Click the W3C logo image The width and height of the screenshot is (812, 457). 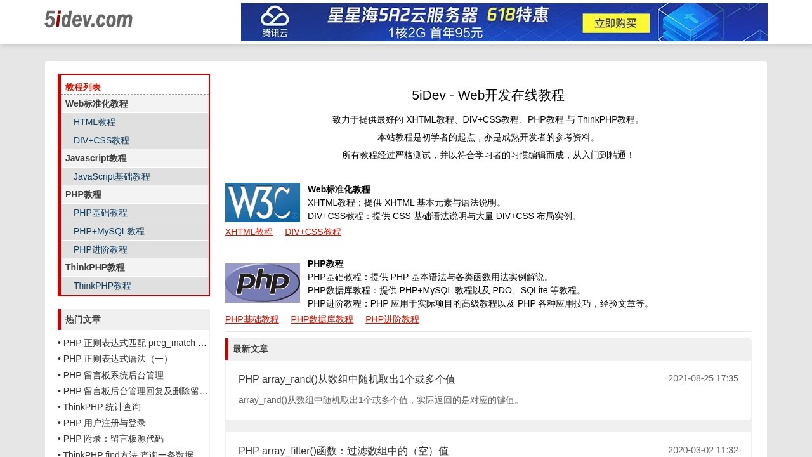[x=263, y=202]
